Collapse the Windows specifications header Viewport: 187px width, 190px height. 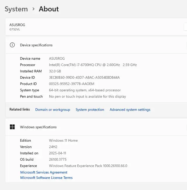coord(96,127)
